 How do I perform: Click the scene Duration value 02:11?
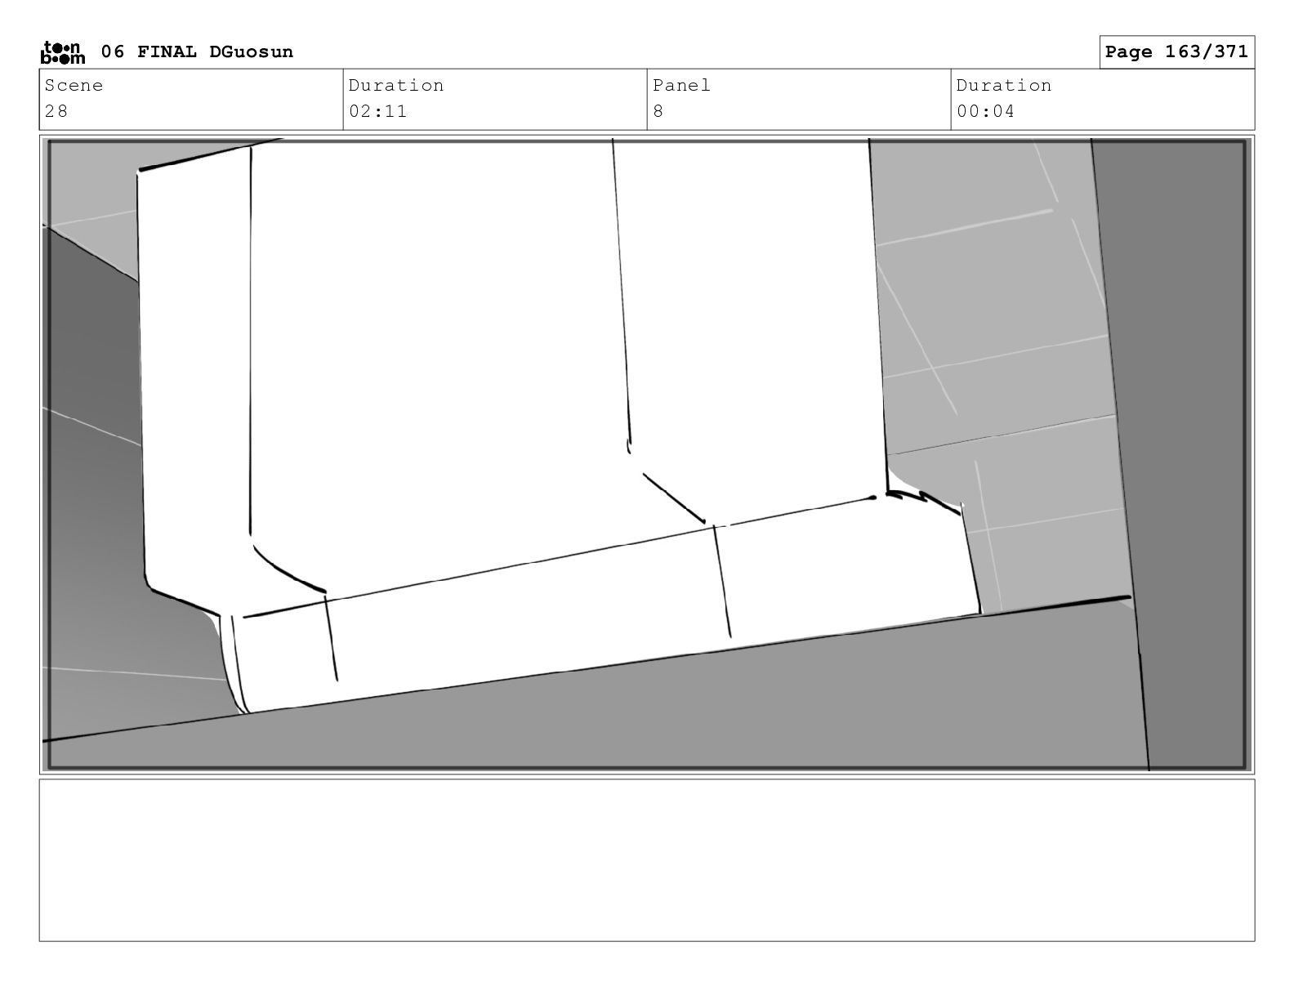[x=377, y=111]
